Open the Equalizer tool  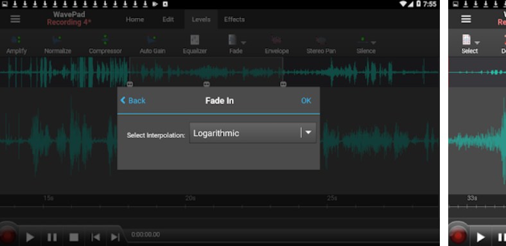click(195, 45)
